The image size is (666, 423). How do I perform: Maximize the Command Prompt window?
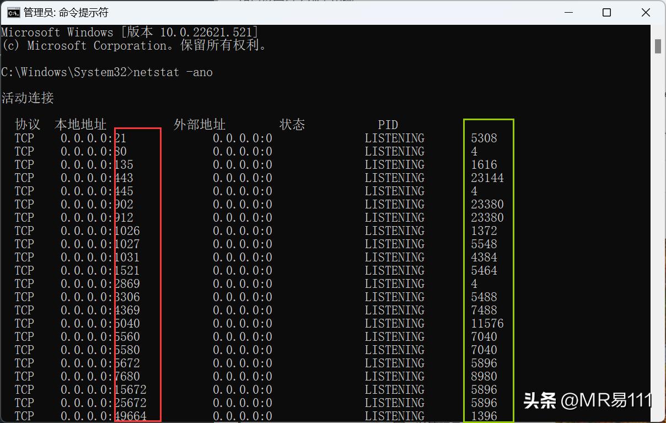606,12
